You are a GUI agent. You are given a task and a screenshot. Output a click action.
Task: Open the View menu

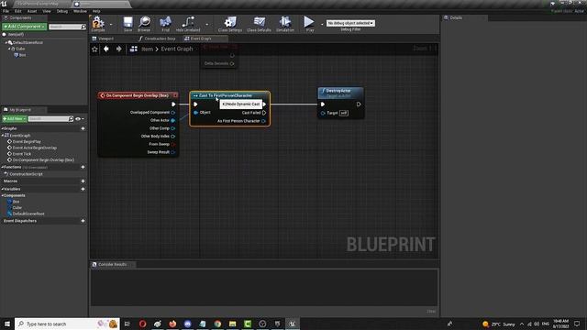[47, 11]
